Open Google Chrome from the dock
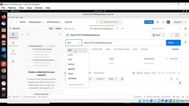 click(x=4, y=71)
